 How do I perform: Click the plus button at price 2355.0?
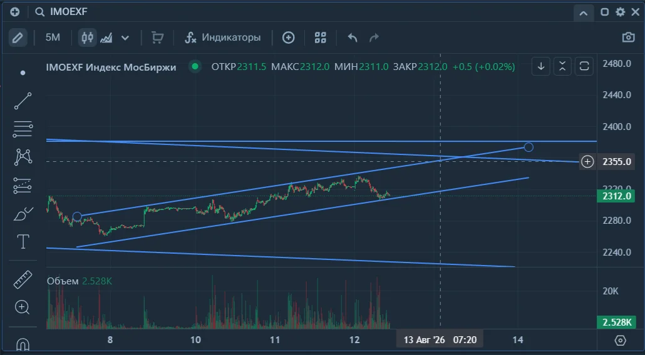coord(587,162)
